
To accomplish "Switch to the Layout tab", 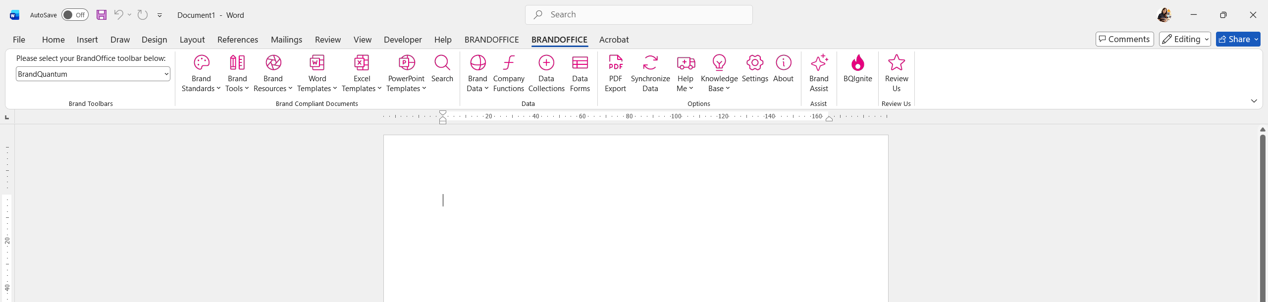I will click(192, 40).
